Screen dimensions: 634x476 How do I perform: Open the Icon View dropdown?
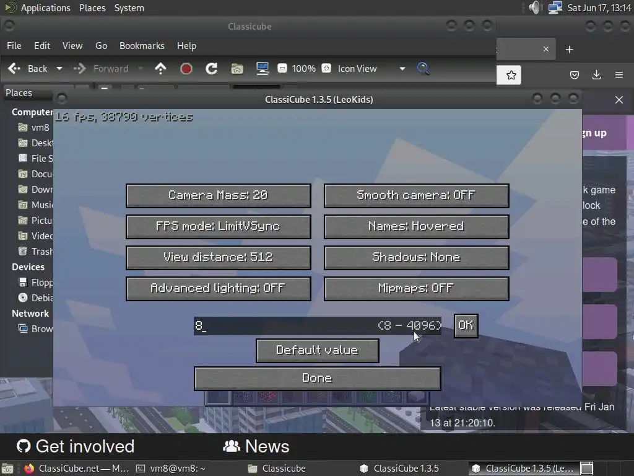(371, 69)
